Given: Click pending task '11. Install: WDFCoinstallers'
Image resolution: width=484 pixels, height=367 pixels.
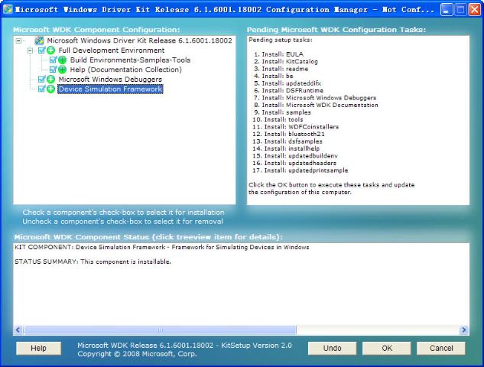Looking at the screenshot, I should tap(295, 127).
